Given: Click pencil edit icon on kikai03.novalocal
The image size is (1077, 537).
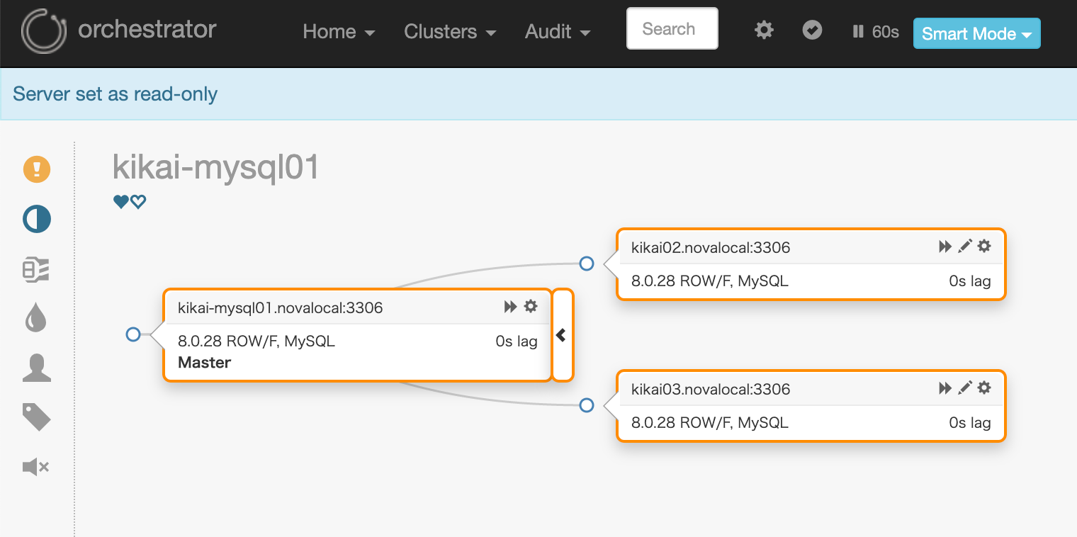Looking at the screenshot, I should coord(964,388).
